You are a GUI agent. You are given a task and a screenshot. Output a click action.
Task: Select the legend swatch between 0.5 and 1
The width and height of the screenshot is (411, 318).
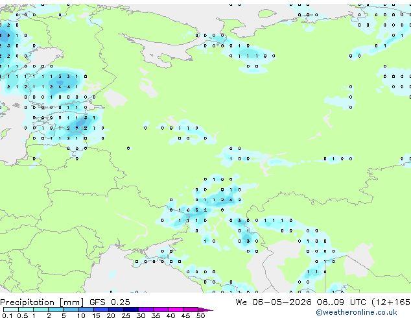pos(26,310)
